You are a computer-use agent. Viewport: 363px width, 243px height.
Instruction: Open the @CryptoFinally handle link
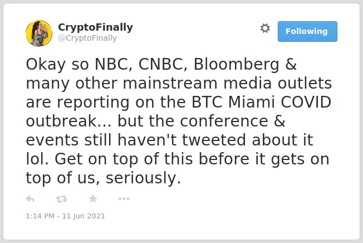click(x=87, y=38)
